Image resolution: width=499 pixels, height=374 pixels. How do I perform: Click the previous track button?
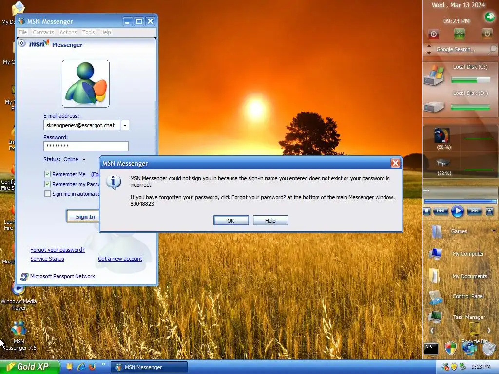click(x=441, y=211)
